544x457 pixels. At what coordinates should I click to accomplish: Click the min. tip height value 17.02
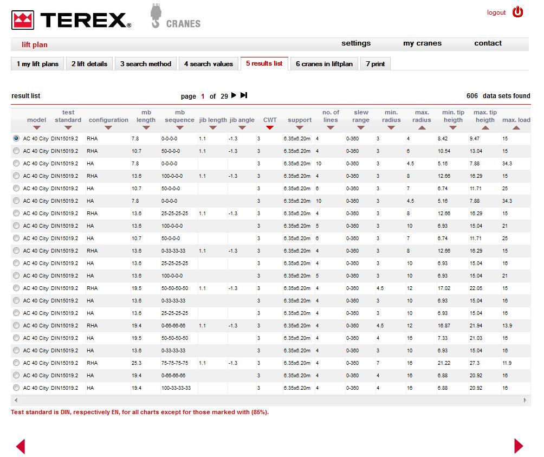444,288
